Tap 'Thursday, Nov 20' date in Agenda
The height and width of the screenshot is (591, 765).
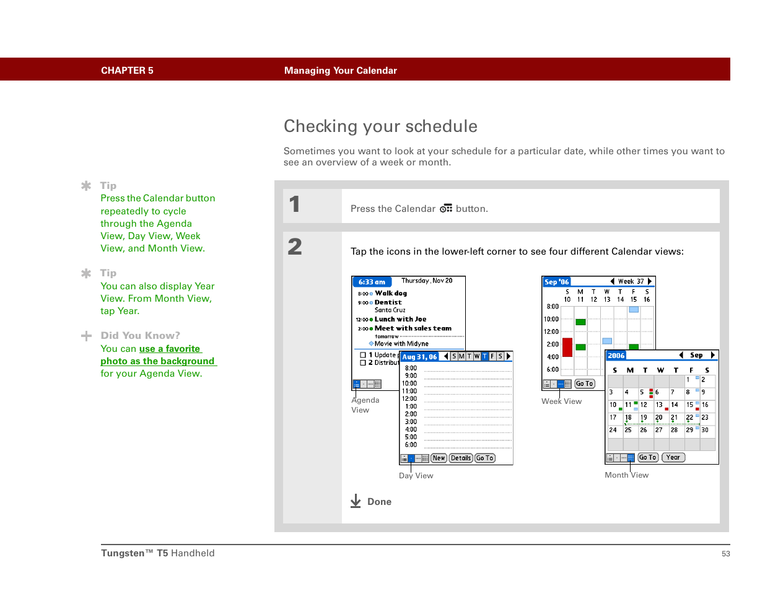pos(427,281)
